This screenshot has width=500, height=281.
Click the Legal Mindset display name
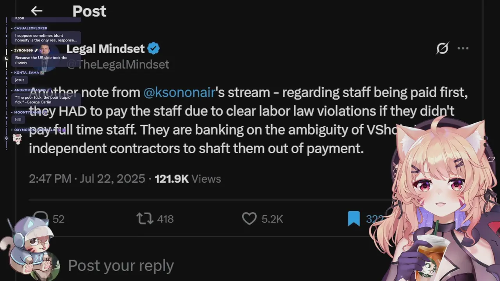pos(105,49)
